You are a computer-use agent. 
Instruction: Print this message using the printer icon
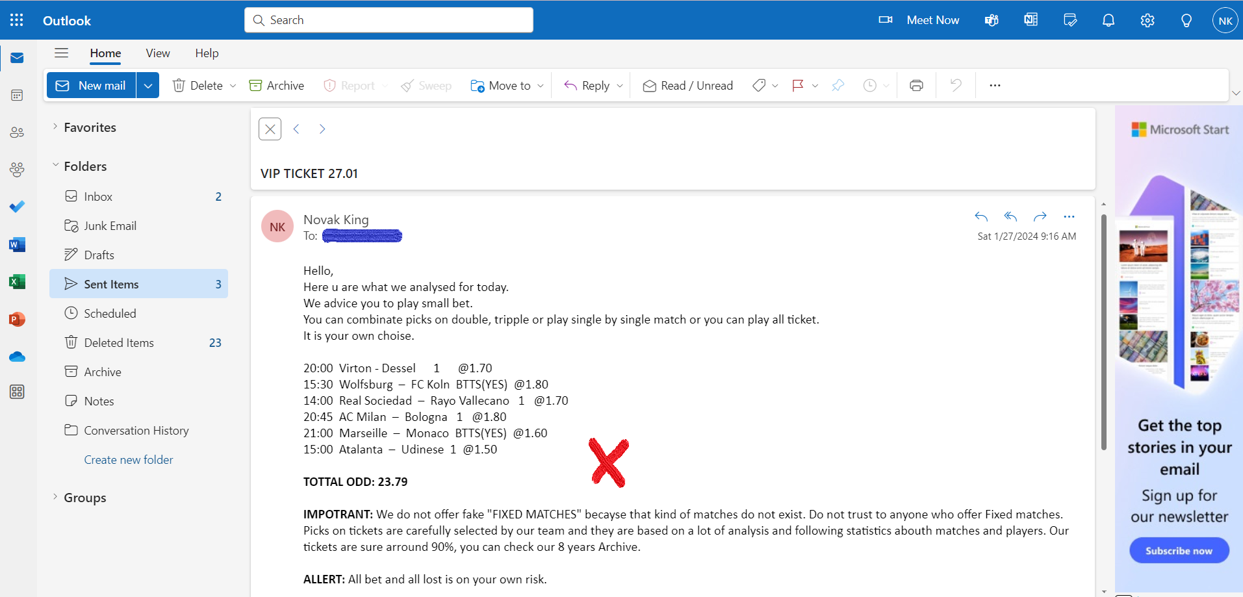point(916,85)
